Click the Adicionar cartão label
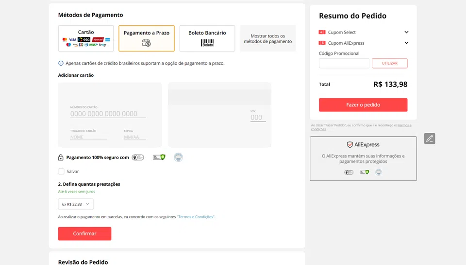Image resolution: width=466 pixels, height=265 pixels. tap(76, 75)
